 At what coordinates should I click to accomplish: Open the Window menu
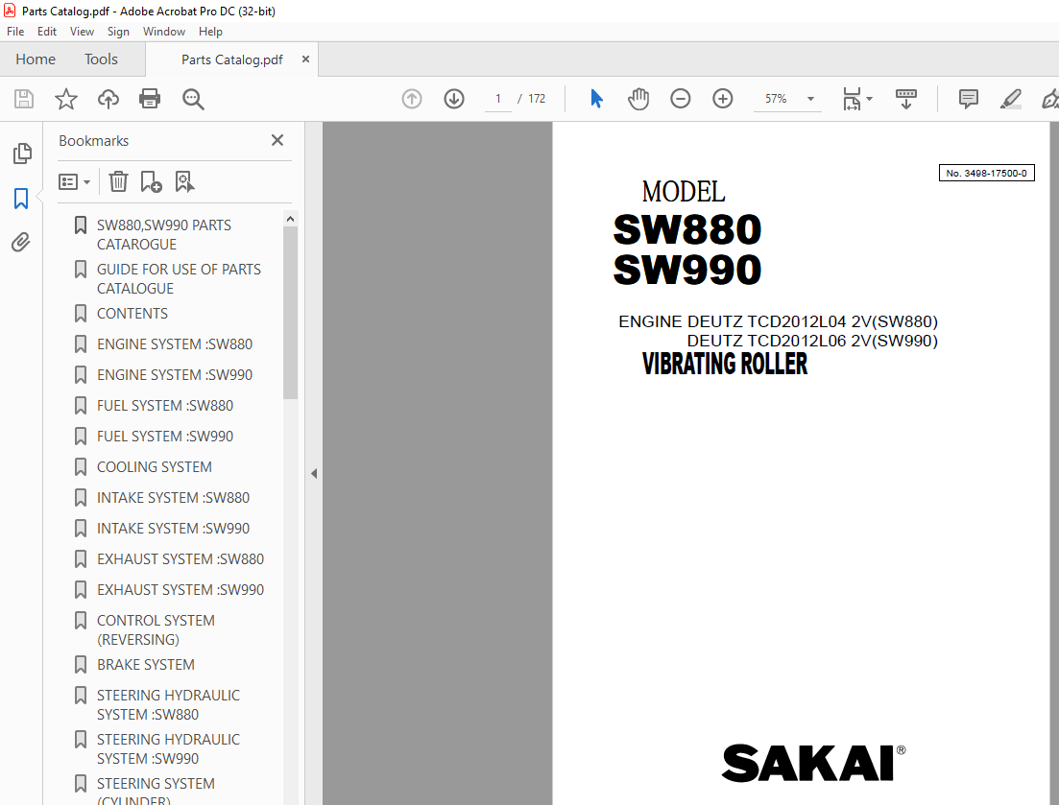point(164,32)
